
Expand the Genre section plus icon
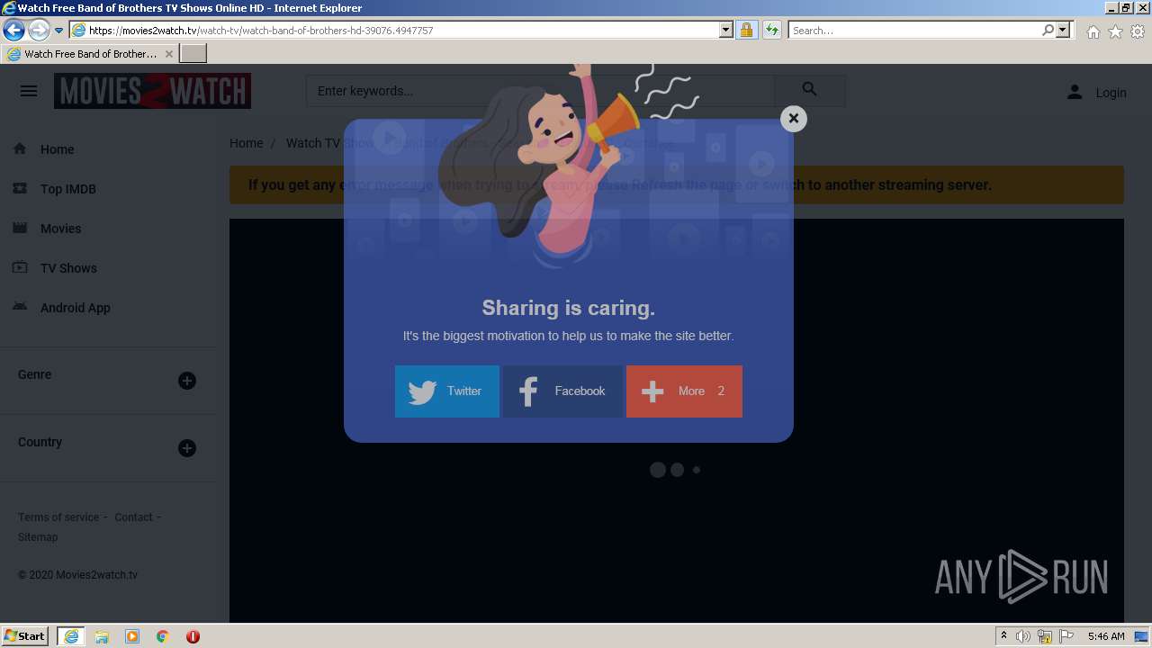[x=187, y=381]
